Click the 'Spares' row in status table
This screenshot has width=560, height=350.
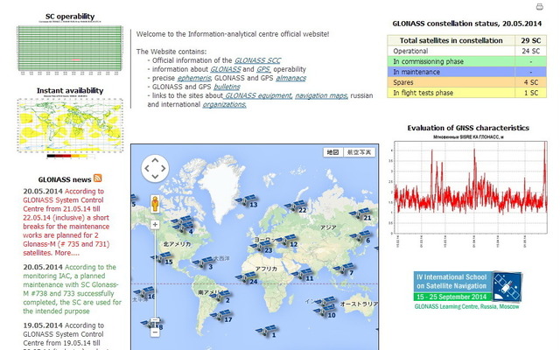tap(466, 82)
